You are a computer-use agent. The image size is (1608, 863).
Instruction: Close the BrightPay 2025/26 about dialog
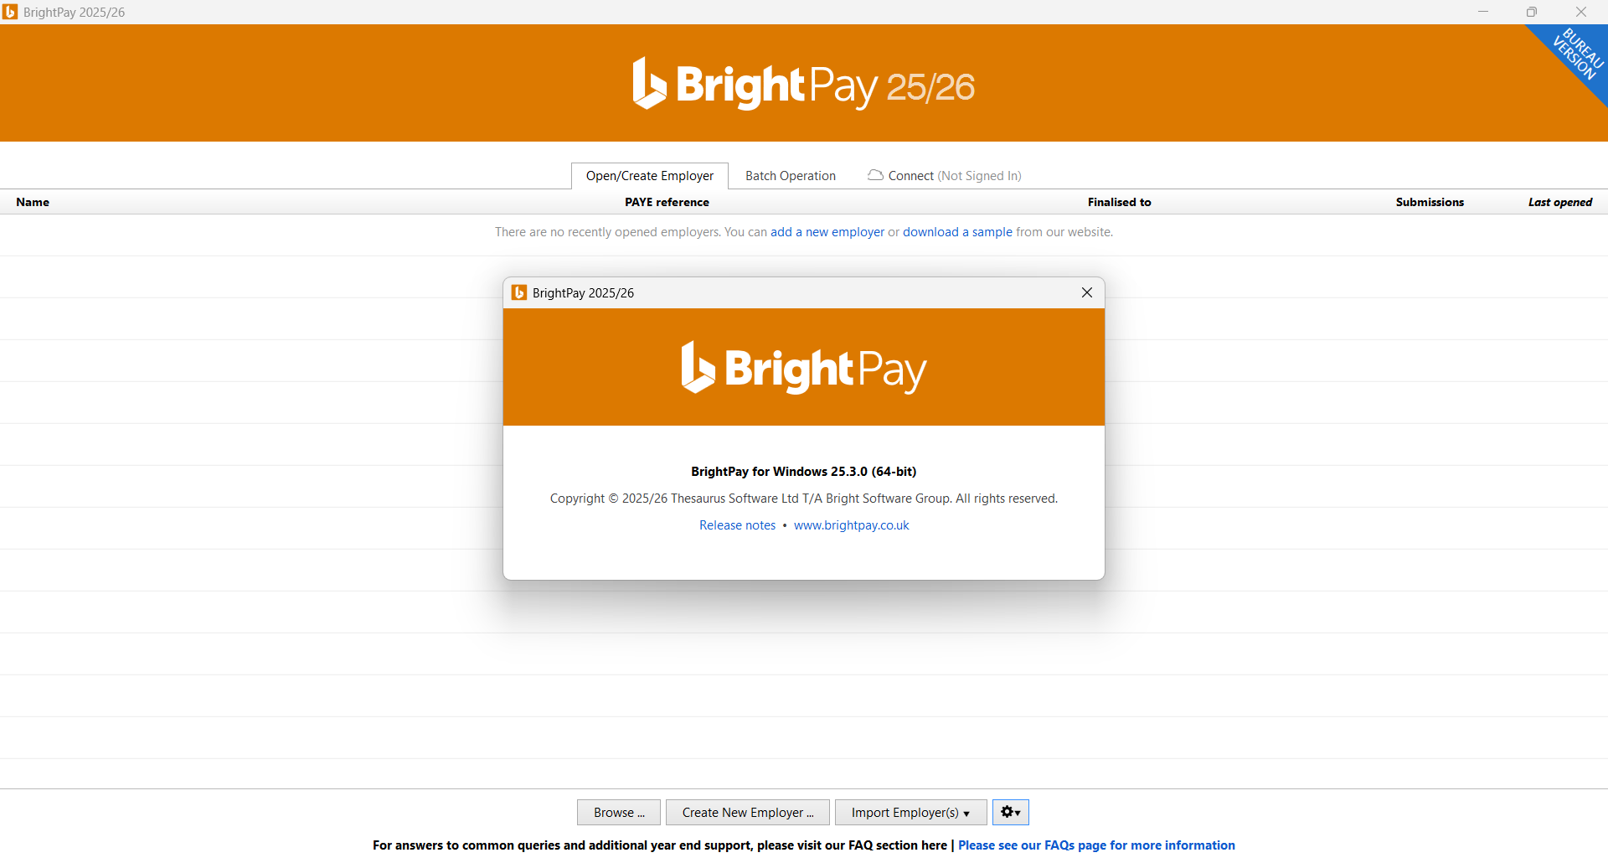[1086, 292]
